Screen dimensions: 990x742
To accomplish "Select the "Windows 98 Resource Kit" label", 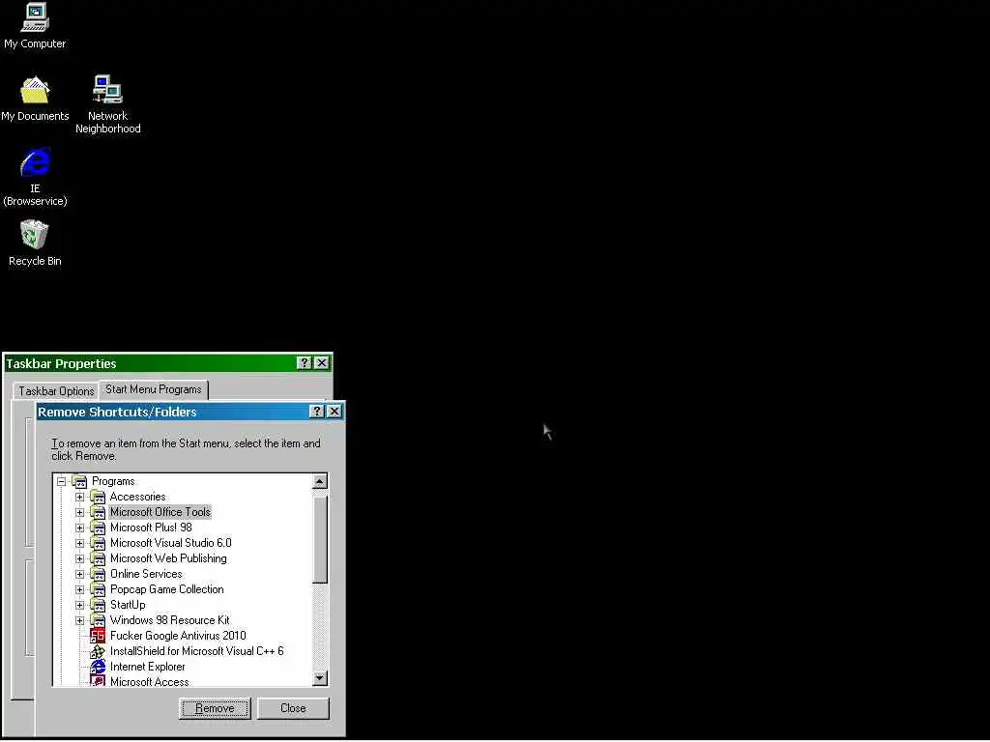I will pyautogui.click(x=170, y=621).
